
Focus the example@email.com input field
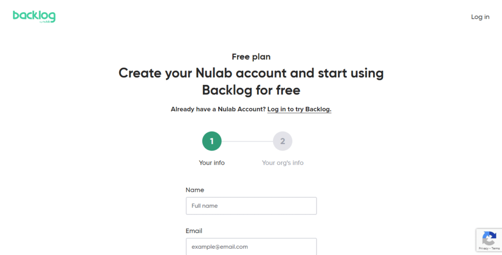251,246
